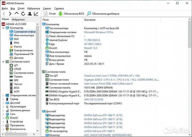Expand the Дисплей tree node
The height and width of the screenshot is (137, 192).
[3, 103]
